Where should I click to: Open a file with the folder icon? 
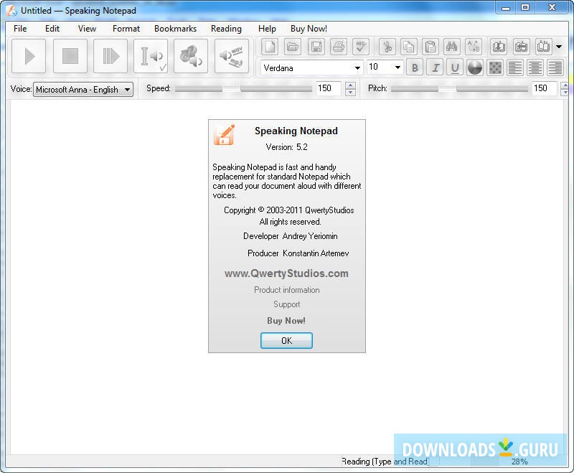[x=293, y=47]
